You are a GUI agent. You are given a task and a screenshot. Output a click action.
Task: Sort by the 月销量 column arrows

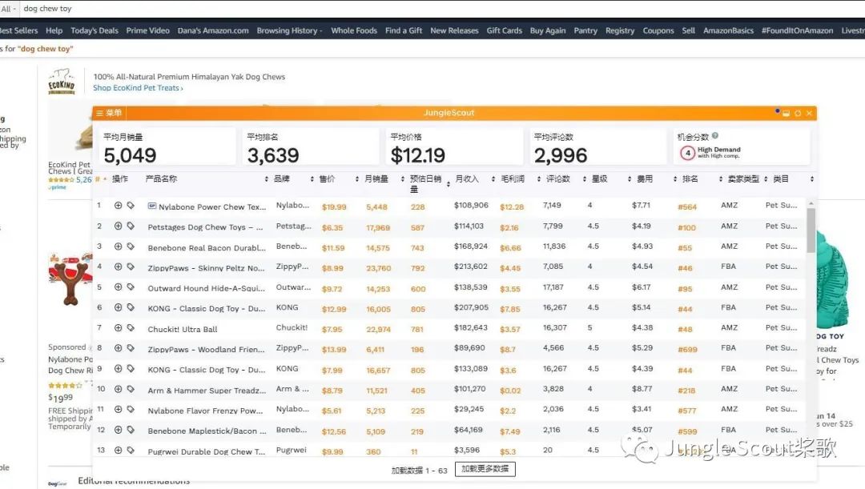click(401, 179)
